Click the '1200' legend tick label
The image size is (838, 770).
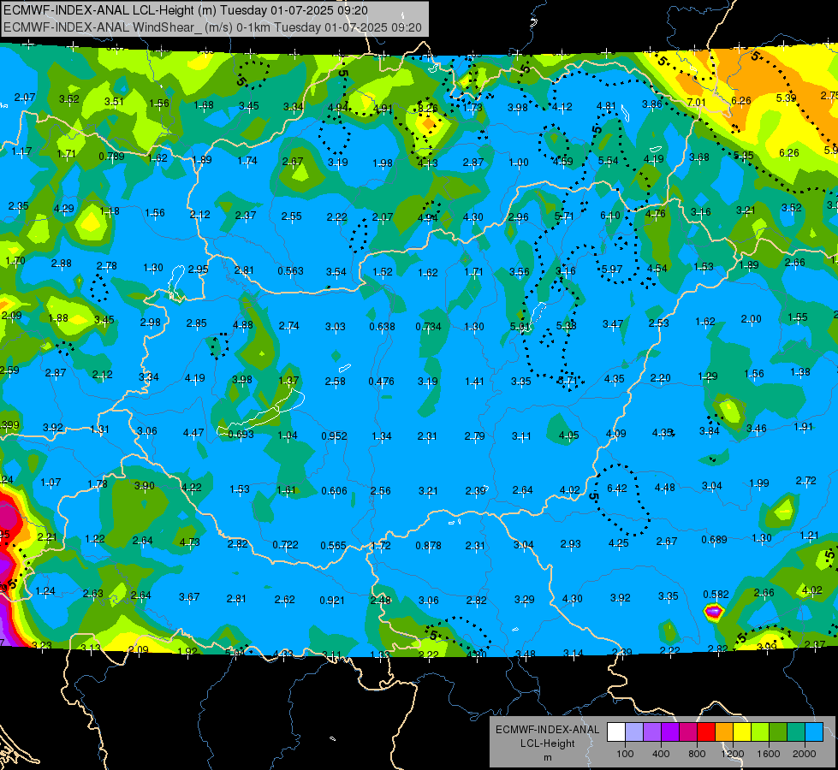tap(732, 754)
